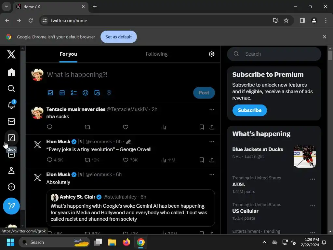
Task: Open Windows notification bell in tray
Action: pos(324,242)
